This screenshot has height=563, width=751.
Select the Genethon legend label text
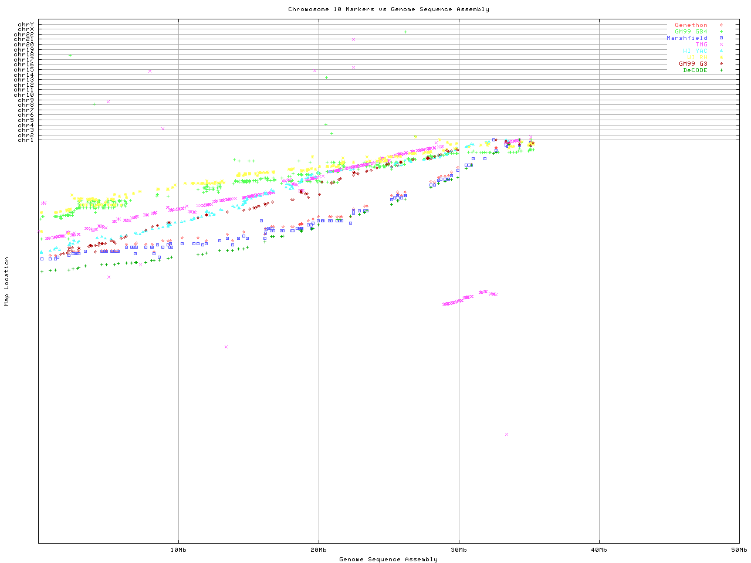click(x=691, y=25)
